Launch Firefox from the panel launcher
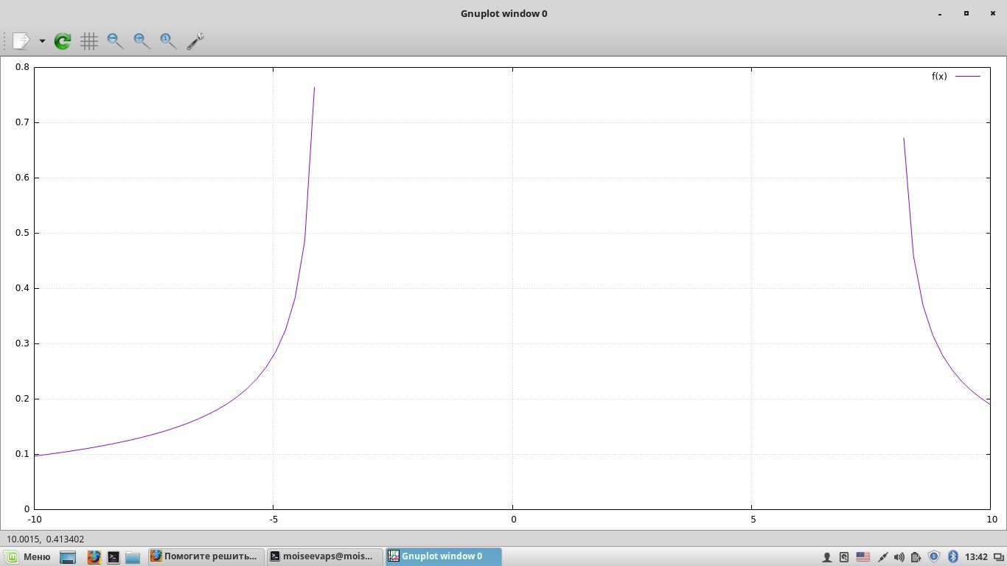The height and width of the screenshot is (566, 1007). 94,557
